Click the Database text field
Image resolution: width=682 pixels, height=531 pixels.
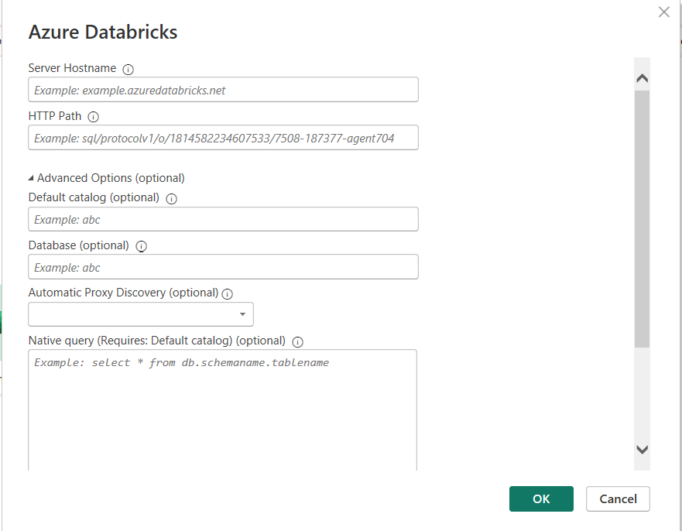coord(223,267)
